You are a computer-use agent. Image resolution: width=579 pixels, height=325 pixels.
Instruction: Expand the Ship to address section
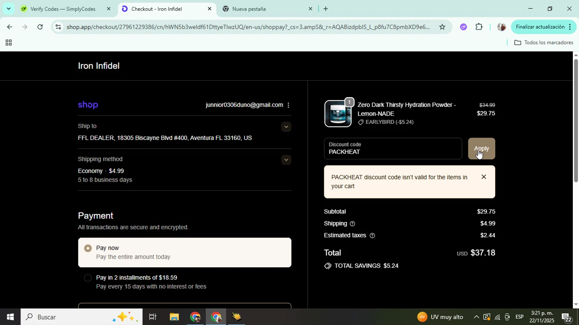coord(286,127)
